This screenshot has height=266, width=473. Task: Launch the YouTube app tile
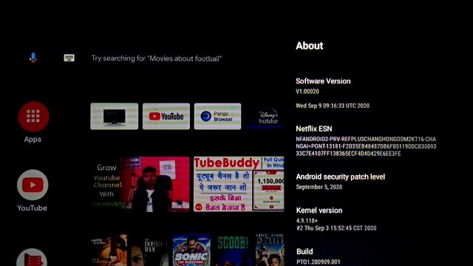(166, 117)
